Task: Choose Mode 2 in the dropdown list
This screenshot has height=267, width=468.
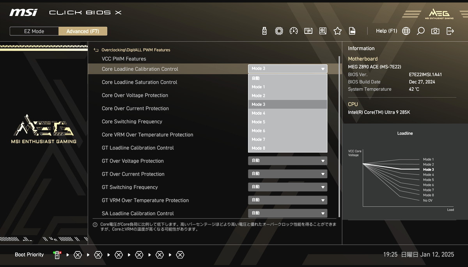Action: point(288,96)
